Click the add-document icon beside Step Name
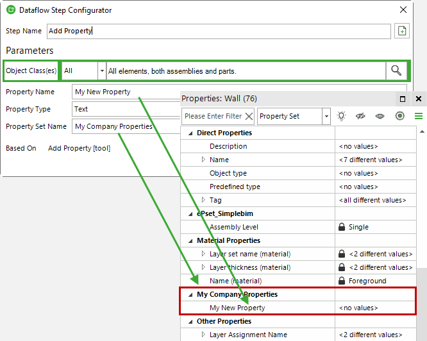The image size is (427, 341). pyautogui.click(x=401, y=31)
